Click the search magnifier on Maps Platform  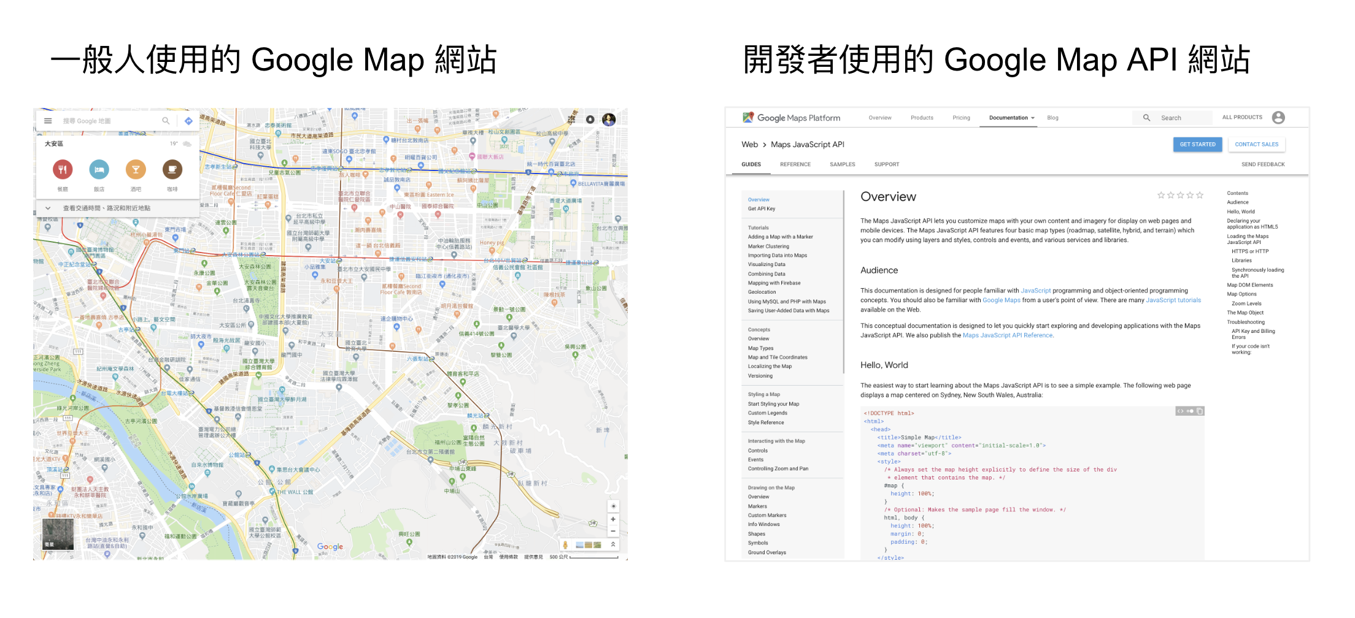1146,118
